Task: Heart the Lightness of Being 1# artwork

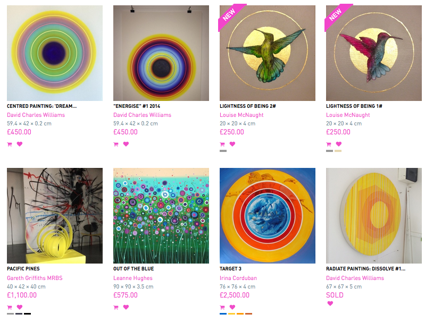Action: (x=339, y=144)
